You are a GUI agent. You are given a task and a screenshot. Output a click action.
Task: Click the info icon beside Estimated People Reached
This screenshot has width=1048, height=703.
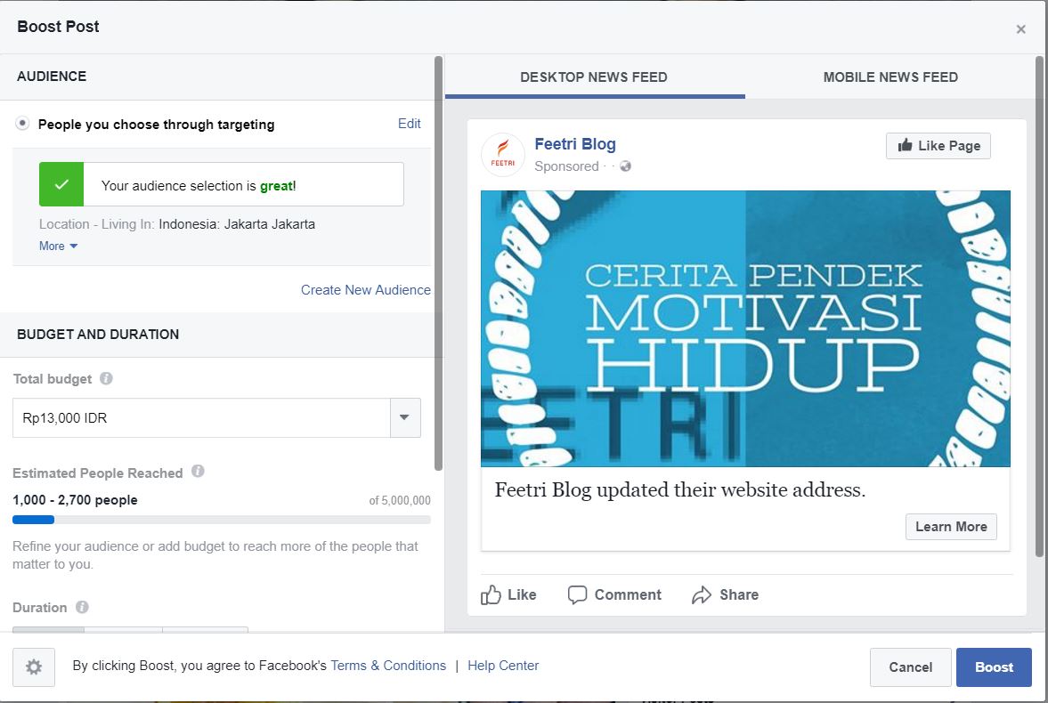[198, 473]
